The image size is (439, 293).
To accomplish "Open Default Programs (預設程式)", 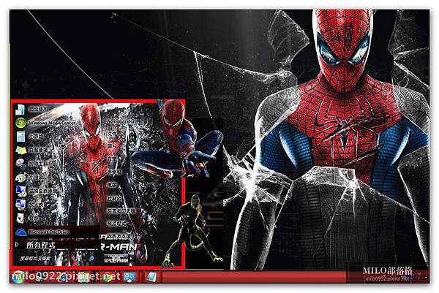I will click(x=117, y=224).
